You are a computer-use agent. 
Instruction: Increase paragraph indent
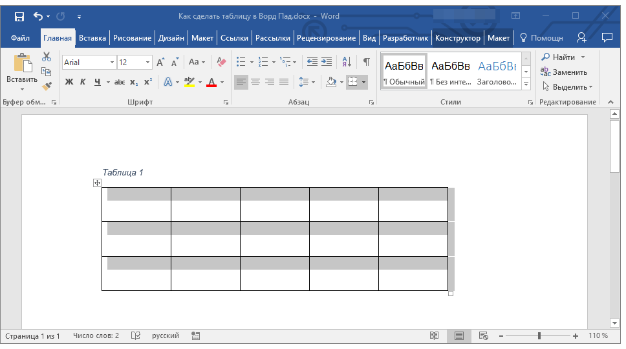click(327, 62)
